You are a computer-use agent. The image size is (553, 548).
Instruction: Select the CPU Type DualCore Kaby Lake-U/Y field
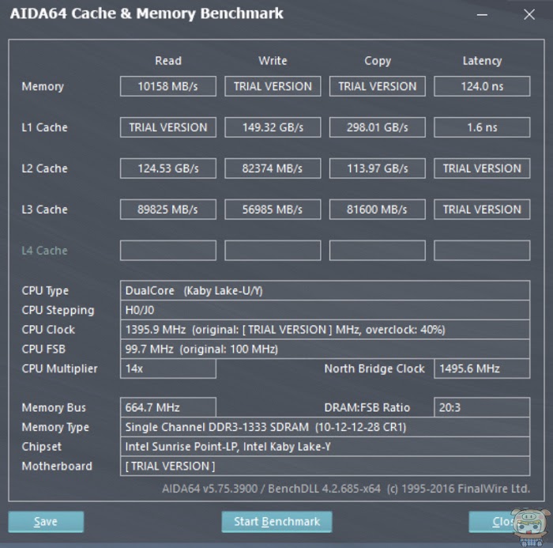click(325, 290)
